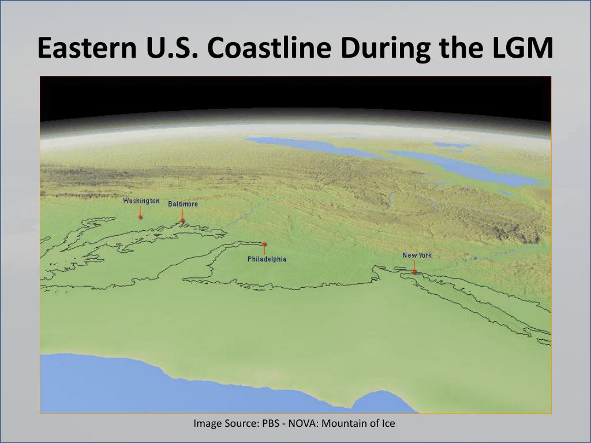Select the LGM coastline map image
Screen dimensions: 591x443
(295, 245)
